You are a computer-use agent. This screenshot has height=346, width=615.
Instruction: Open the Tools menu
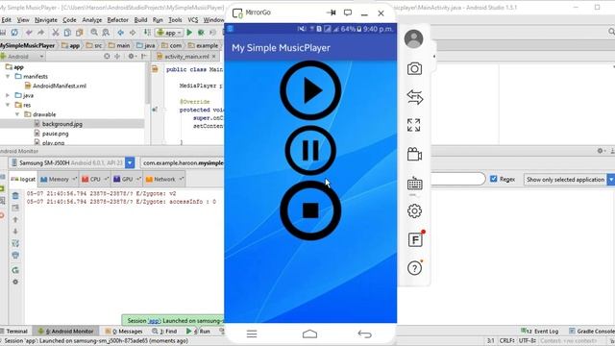click(175, 19)
